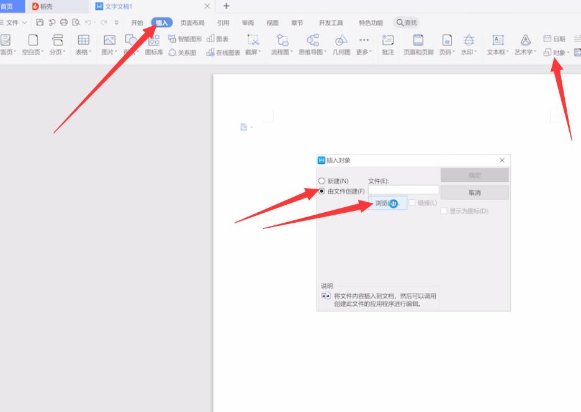581x412 pixels.
Task: Click the Print Preview magnifier icon
Action: click(x=76, y=22)
